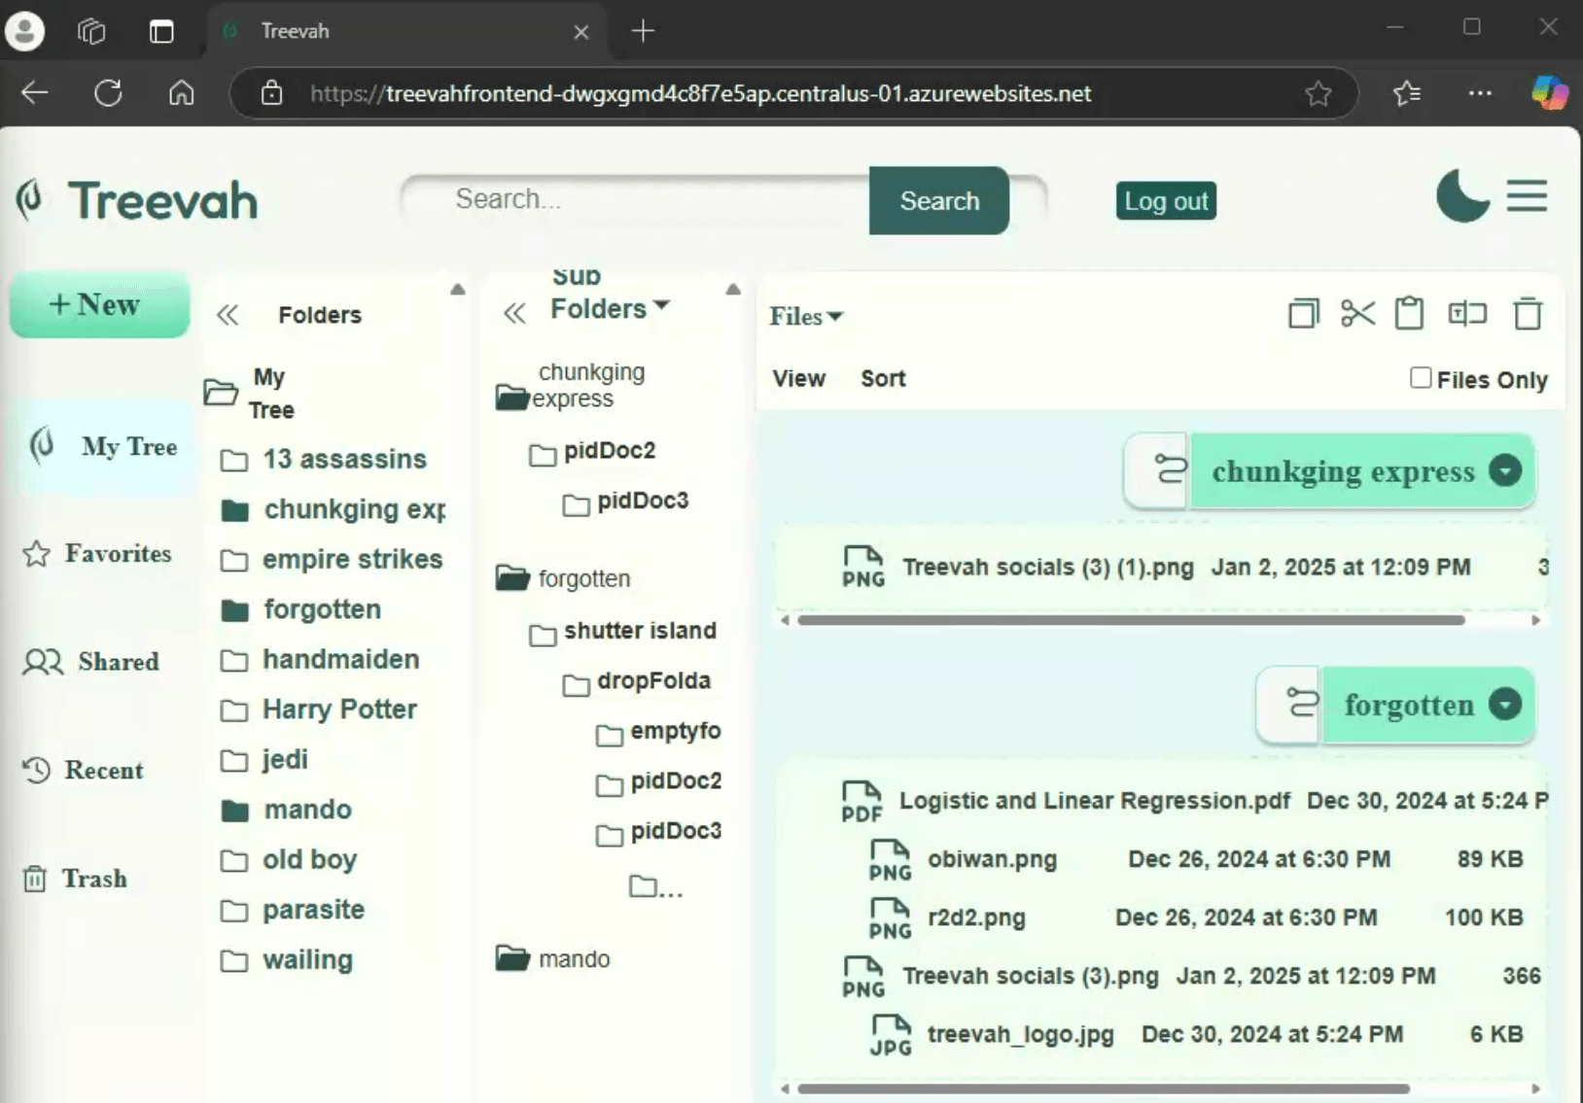Click the Search button
This screenshot has width=1583, height=1103.
(x=939, y=200)
